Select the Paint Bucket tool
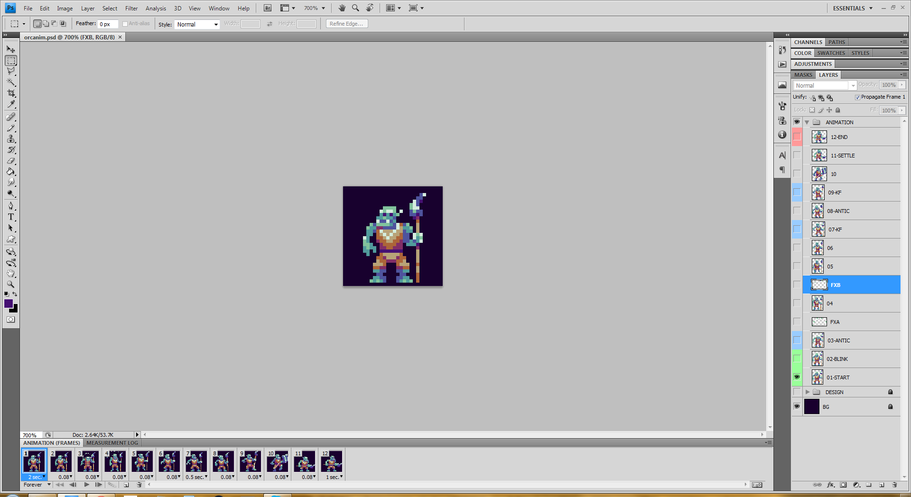 coord(11,172)
